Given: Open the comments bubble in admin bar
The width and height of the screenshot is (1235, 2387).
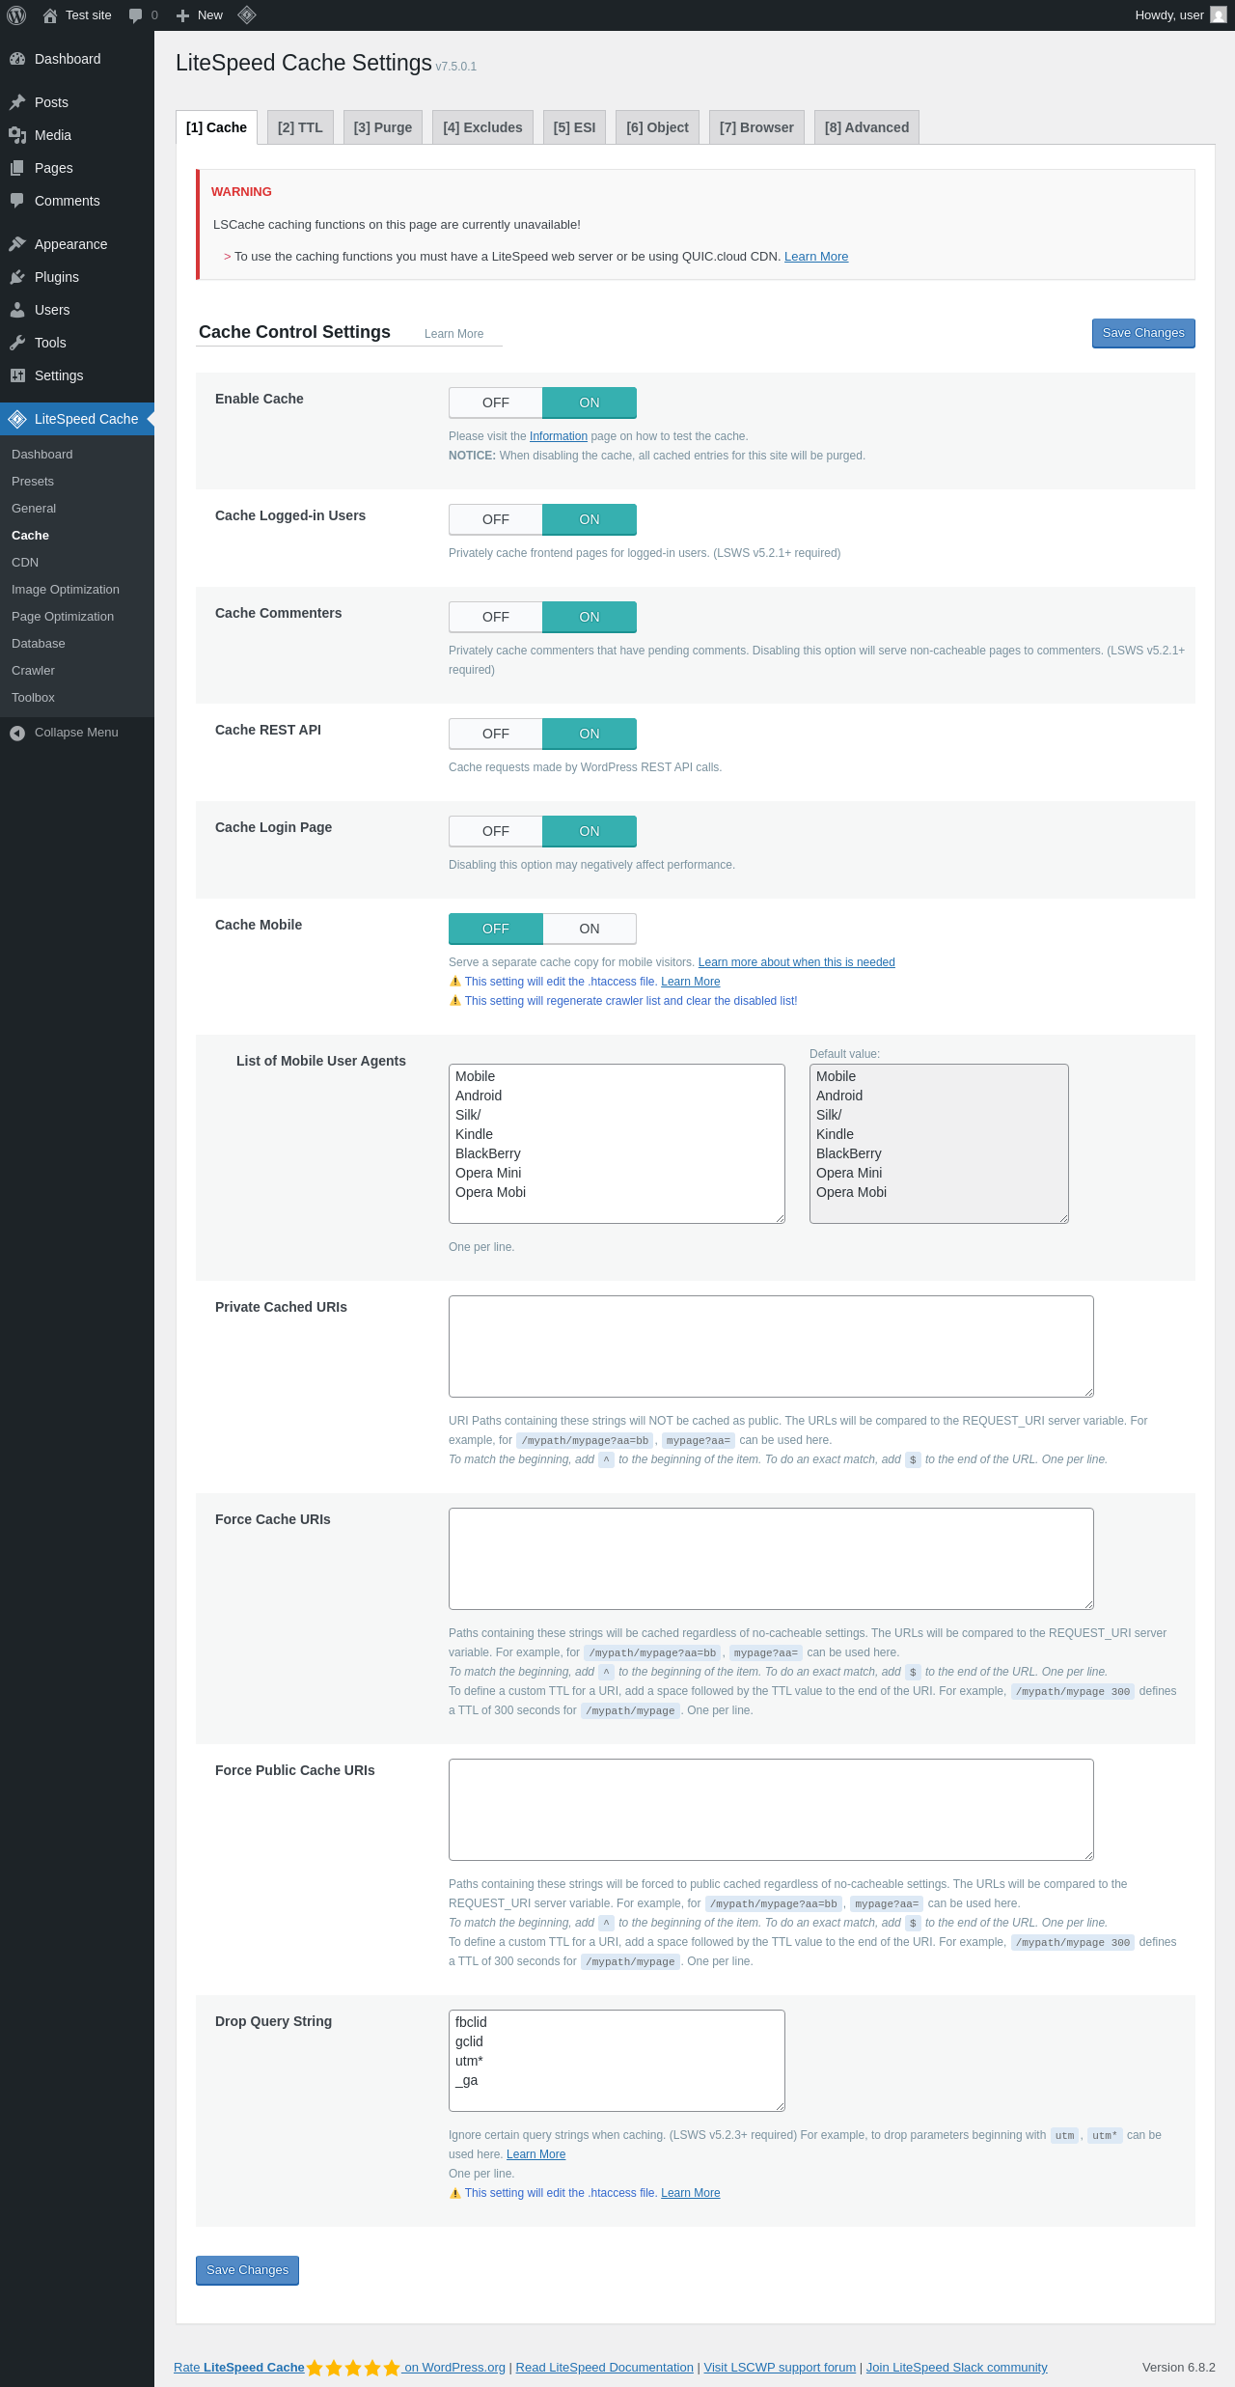Looking at the screenshot, I should tap(135, 15).
